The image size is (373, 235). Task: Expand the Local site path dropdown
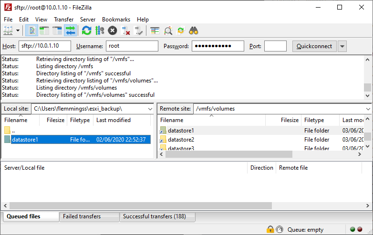pos(150,109)
